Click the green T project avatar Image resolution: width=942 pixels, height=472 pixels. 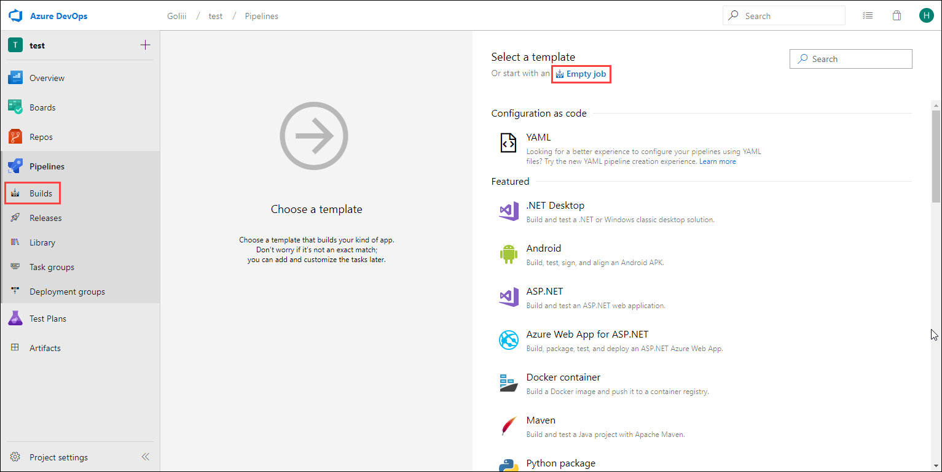[15, 45]
